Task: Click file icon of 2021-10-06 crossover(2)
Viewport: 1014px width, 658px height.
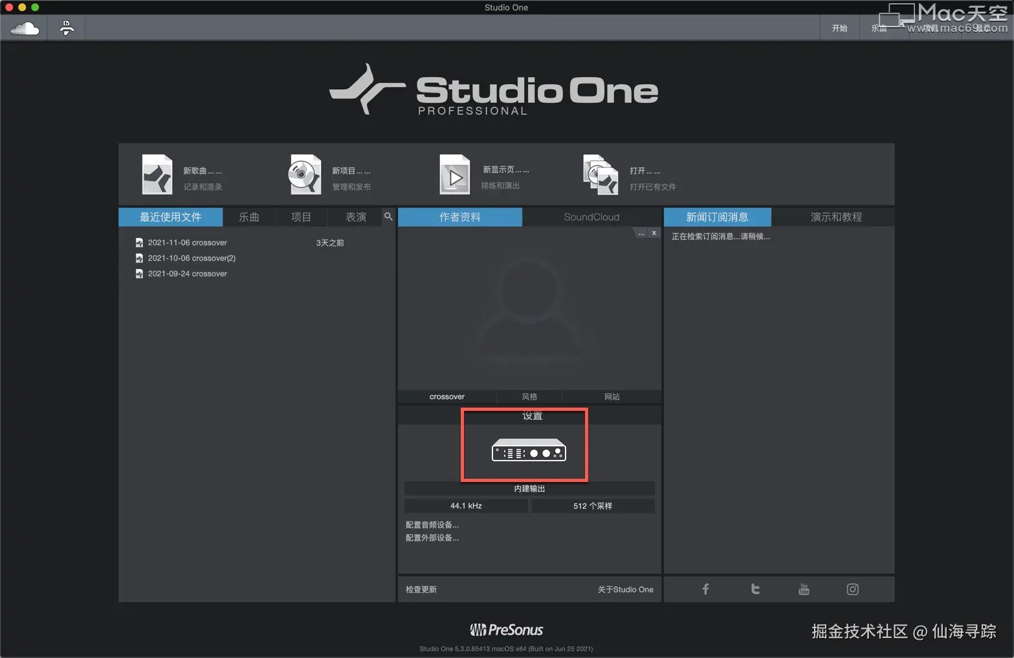Action: pos(139,258)
